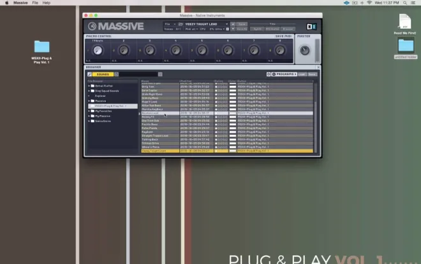Click the Native Instruments NI logo
The width and height of the screenshot is (421, 264).
311,27
